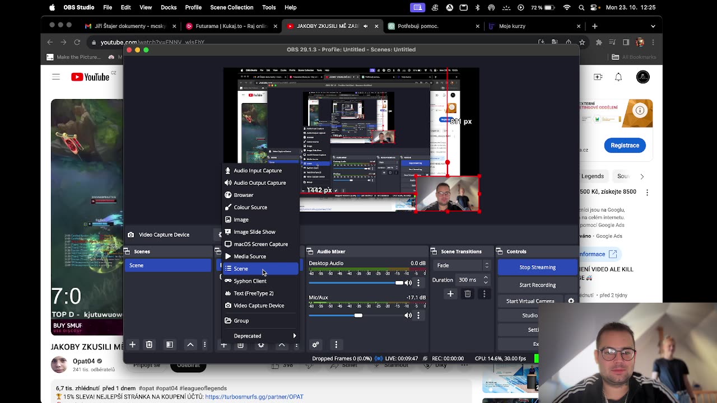Open the Scene Collection menu
Image resolution: width=717 pixels, height=403 pixels.
[x=232, y=7]
